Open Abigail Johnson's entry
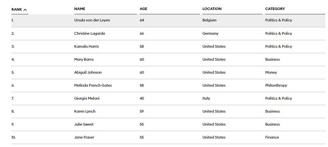Screen dimensions: 328x147 pyautogui.click(x=88, y=72)
